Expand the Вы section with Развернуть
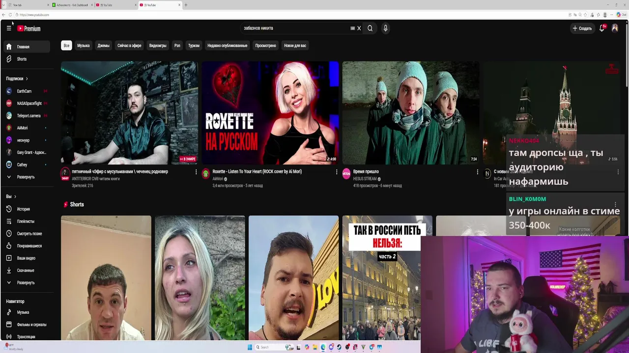 click(27, 282)
